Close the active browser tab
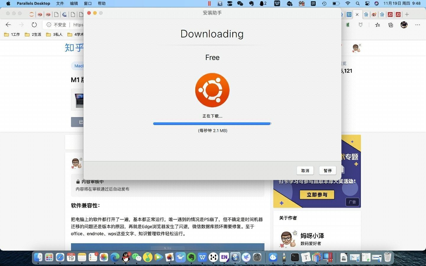426x266 pixels. pyautogui.click(x=357, y=14)
